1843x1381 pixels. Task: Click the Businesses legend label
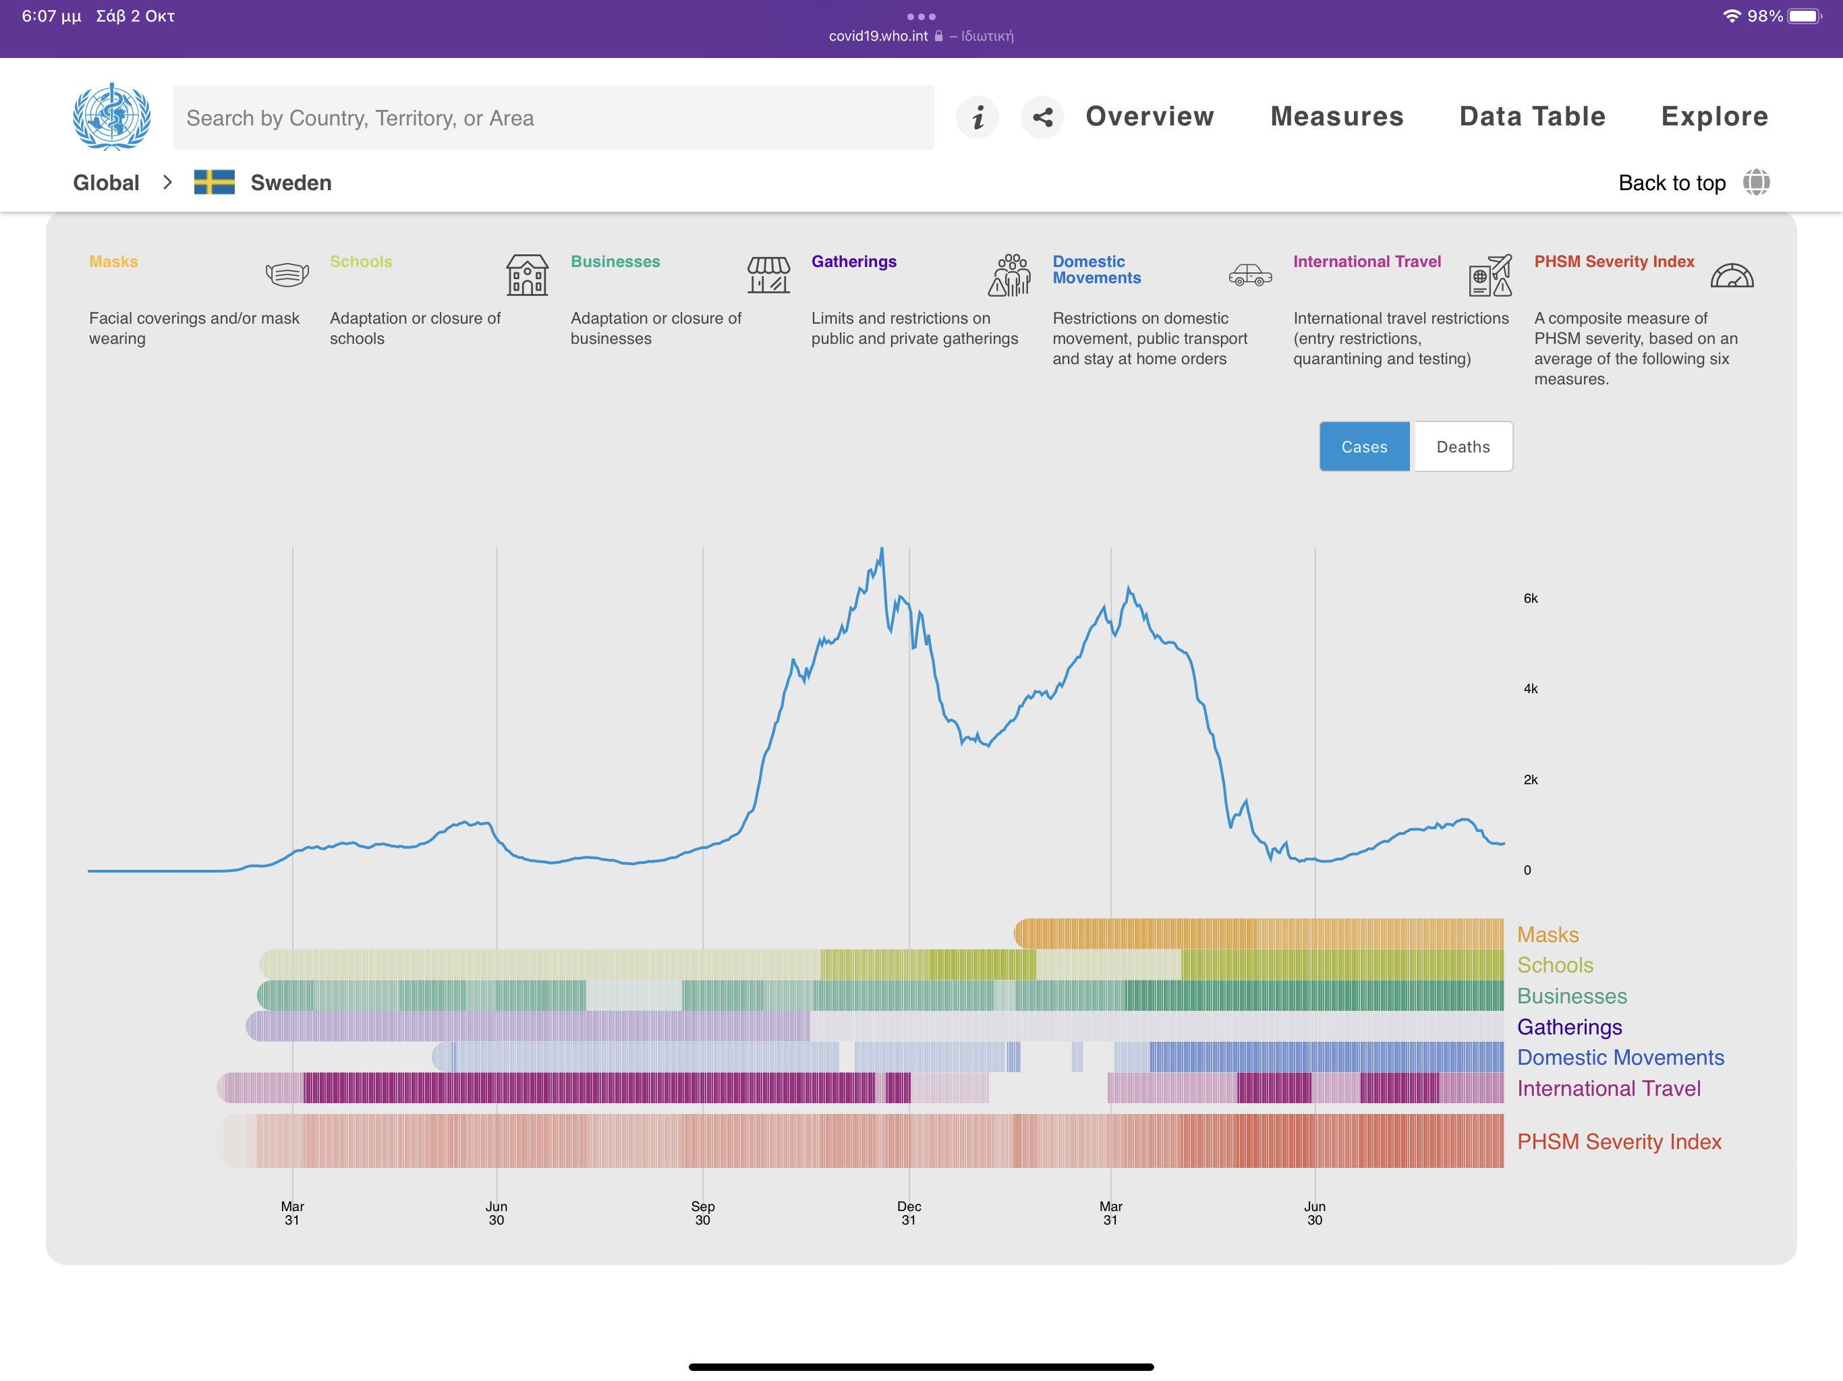pyautogui.click(x=1571, y=995)
